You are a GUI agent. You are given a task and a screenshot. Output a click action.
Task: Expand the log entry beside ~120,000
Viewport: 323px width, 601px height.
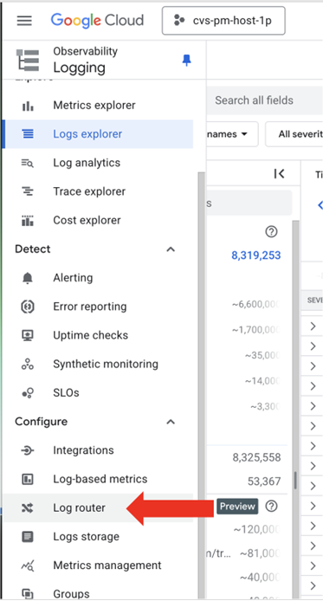313,526
